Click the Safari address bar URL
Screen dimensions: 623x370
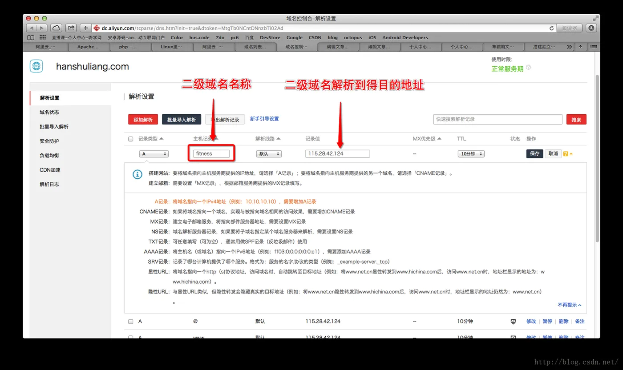pyautogui.click(x=325, y=28)
